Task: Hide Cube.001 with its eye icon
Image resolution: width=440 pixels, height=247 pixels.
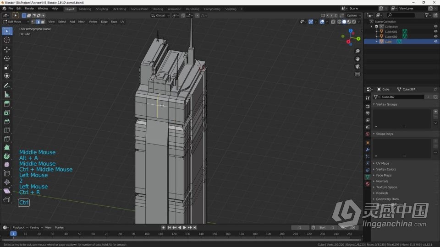Action: [435, 32]
